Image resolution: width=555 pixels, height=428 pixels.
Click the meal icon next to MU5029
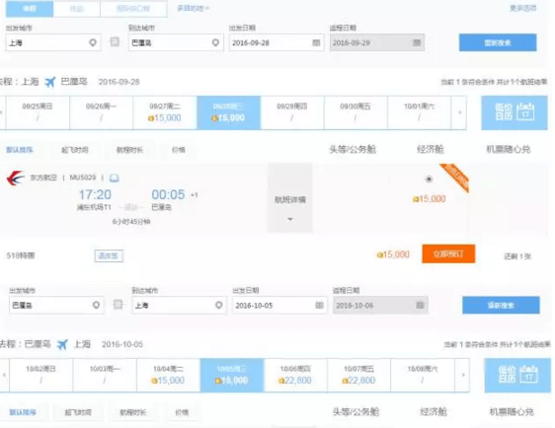(x=114, y=178)
